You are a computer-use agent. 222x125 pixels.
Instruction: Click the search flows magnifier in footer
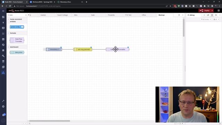[x=29, y=124]
